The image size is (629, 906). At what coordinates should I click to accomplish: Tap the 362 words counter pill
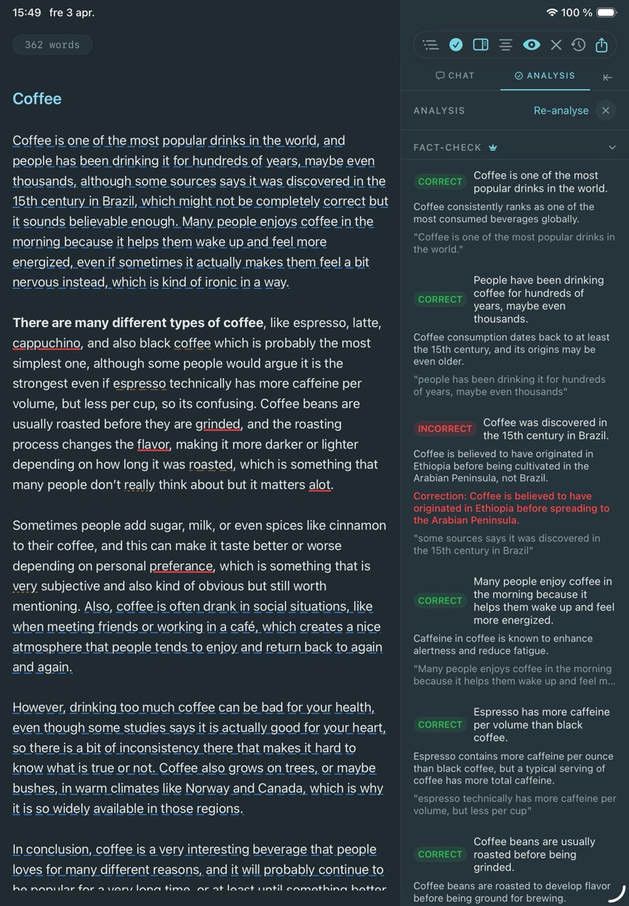pyautogui.click(x=52, y=45)
